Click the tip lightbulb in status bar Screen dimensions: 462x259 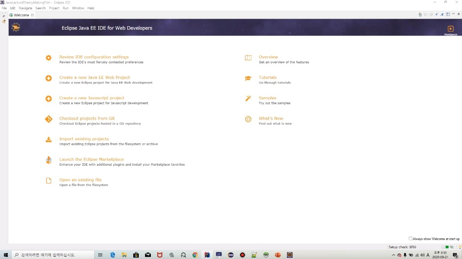tap(460, 247)
